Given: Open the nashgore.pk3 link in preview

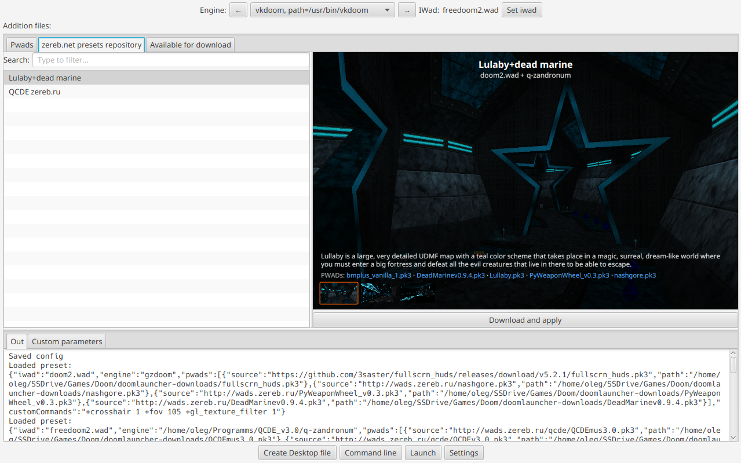Looking at the screenshot, I should click(635, 275).
